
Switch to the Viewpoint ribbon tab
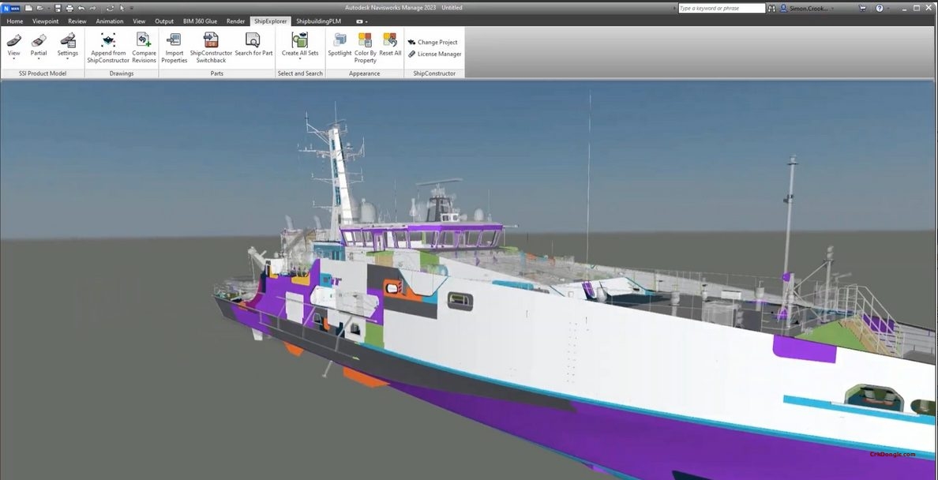[46, 21]
